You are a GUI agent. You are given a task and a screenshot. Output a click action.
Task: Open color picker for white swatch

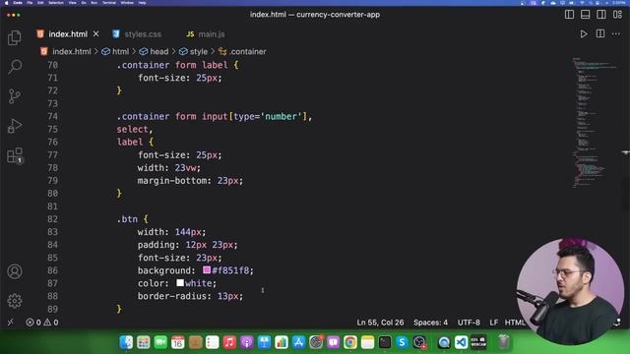180,283
